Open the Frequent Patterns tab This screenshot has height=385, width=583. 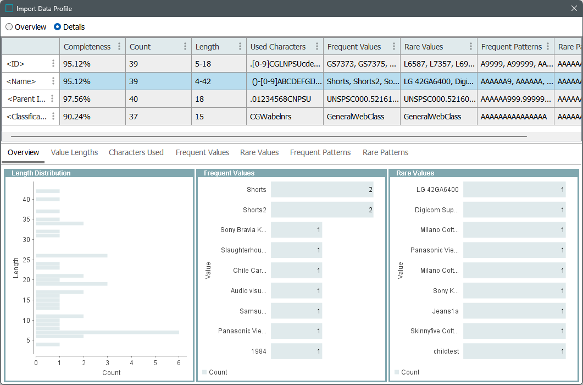pyautogui.click(x=320, y=152)
